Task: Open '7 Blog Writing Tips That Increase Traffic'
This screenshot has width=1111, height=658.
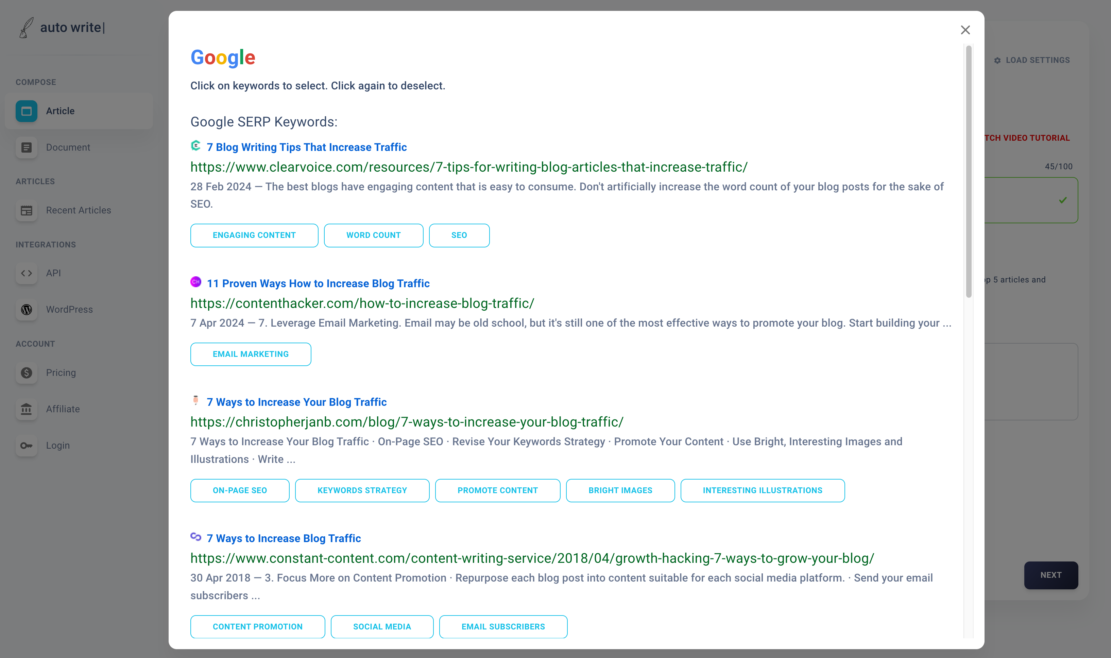Action: point(307,147)
